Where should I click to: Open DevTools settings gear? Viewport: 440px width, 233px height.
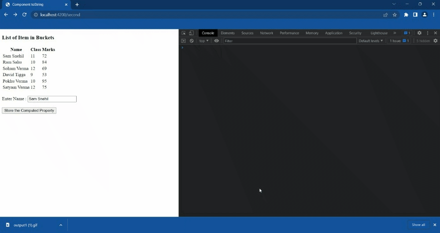pos(419,33)
